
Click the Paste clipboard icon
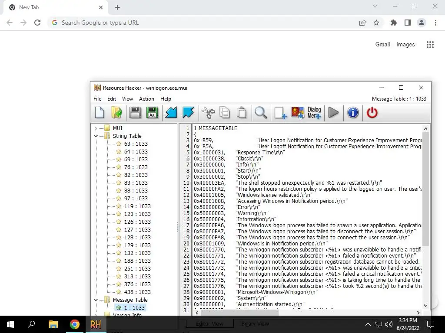(x=242, y=113)
